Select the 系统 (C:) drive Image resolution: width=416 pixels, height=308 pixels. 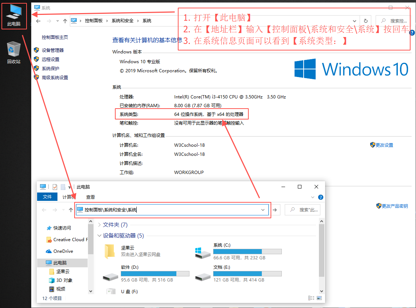click(238, 251)
